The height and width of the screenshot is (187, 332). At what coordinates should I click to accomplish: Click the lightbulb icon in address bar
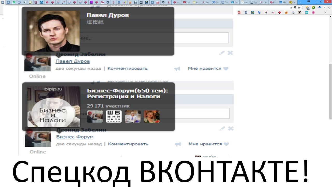[x=295, y=8]
